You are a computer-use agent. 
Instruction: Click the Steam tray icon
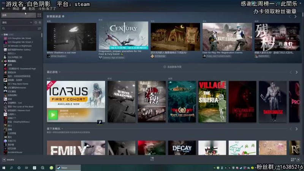pyautogui.click(x=241, y=168)
